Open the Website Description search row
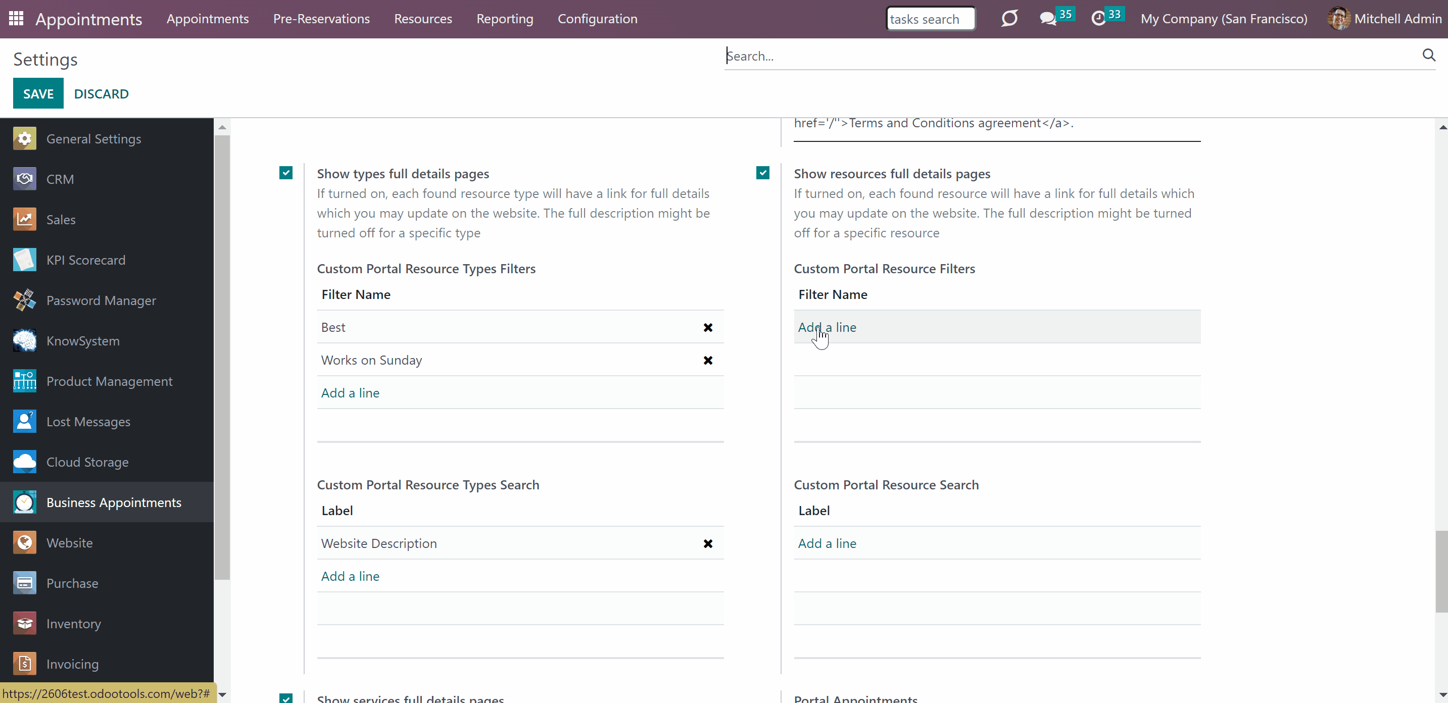The image size is (1448, 703). click(x=520, y=543)
